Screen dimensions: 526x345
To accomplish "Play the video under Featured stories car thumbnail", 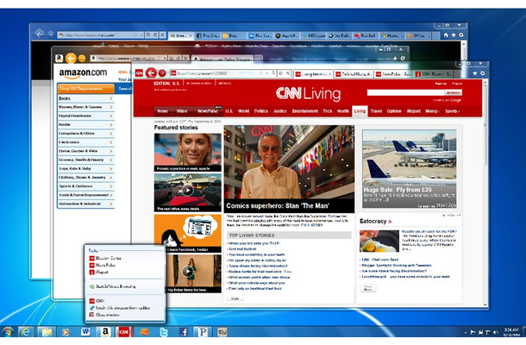I will click(187, 191).
